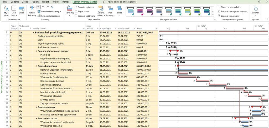Enable the Zapas czasu checkbox
269x128 pixels.
tap(76, 11)
